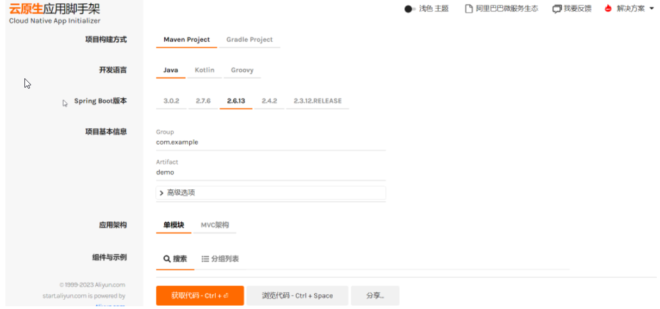
Task: Click the start.aliyun.com is powered by text
Action: pyautogui.click(x=84, y=296)
